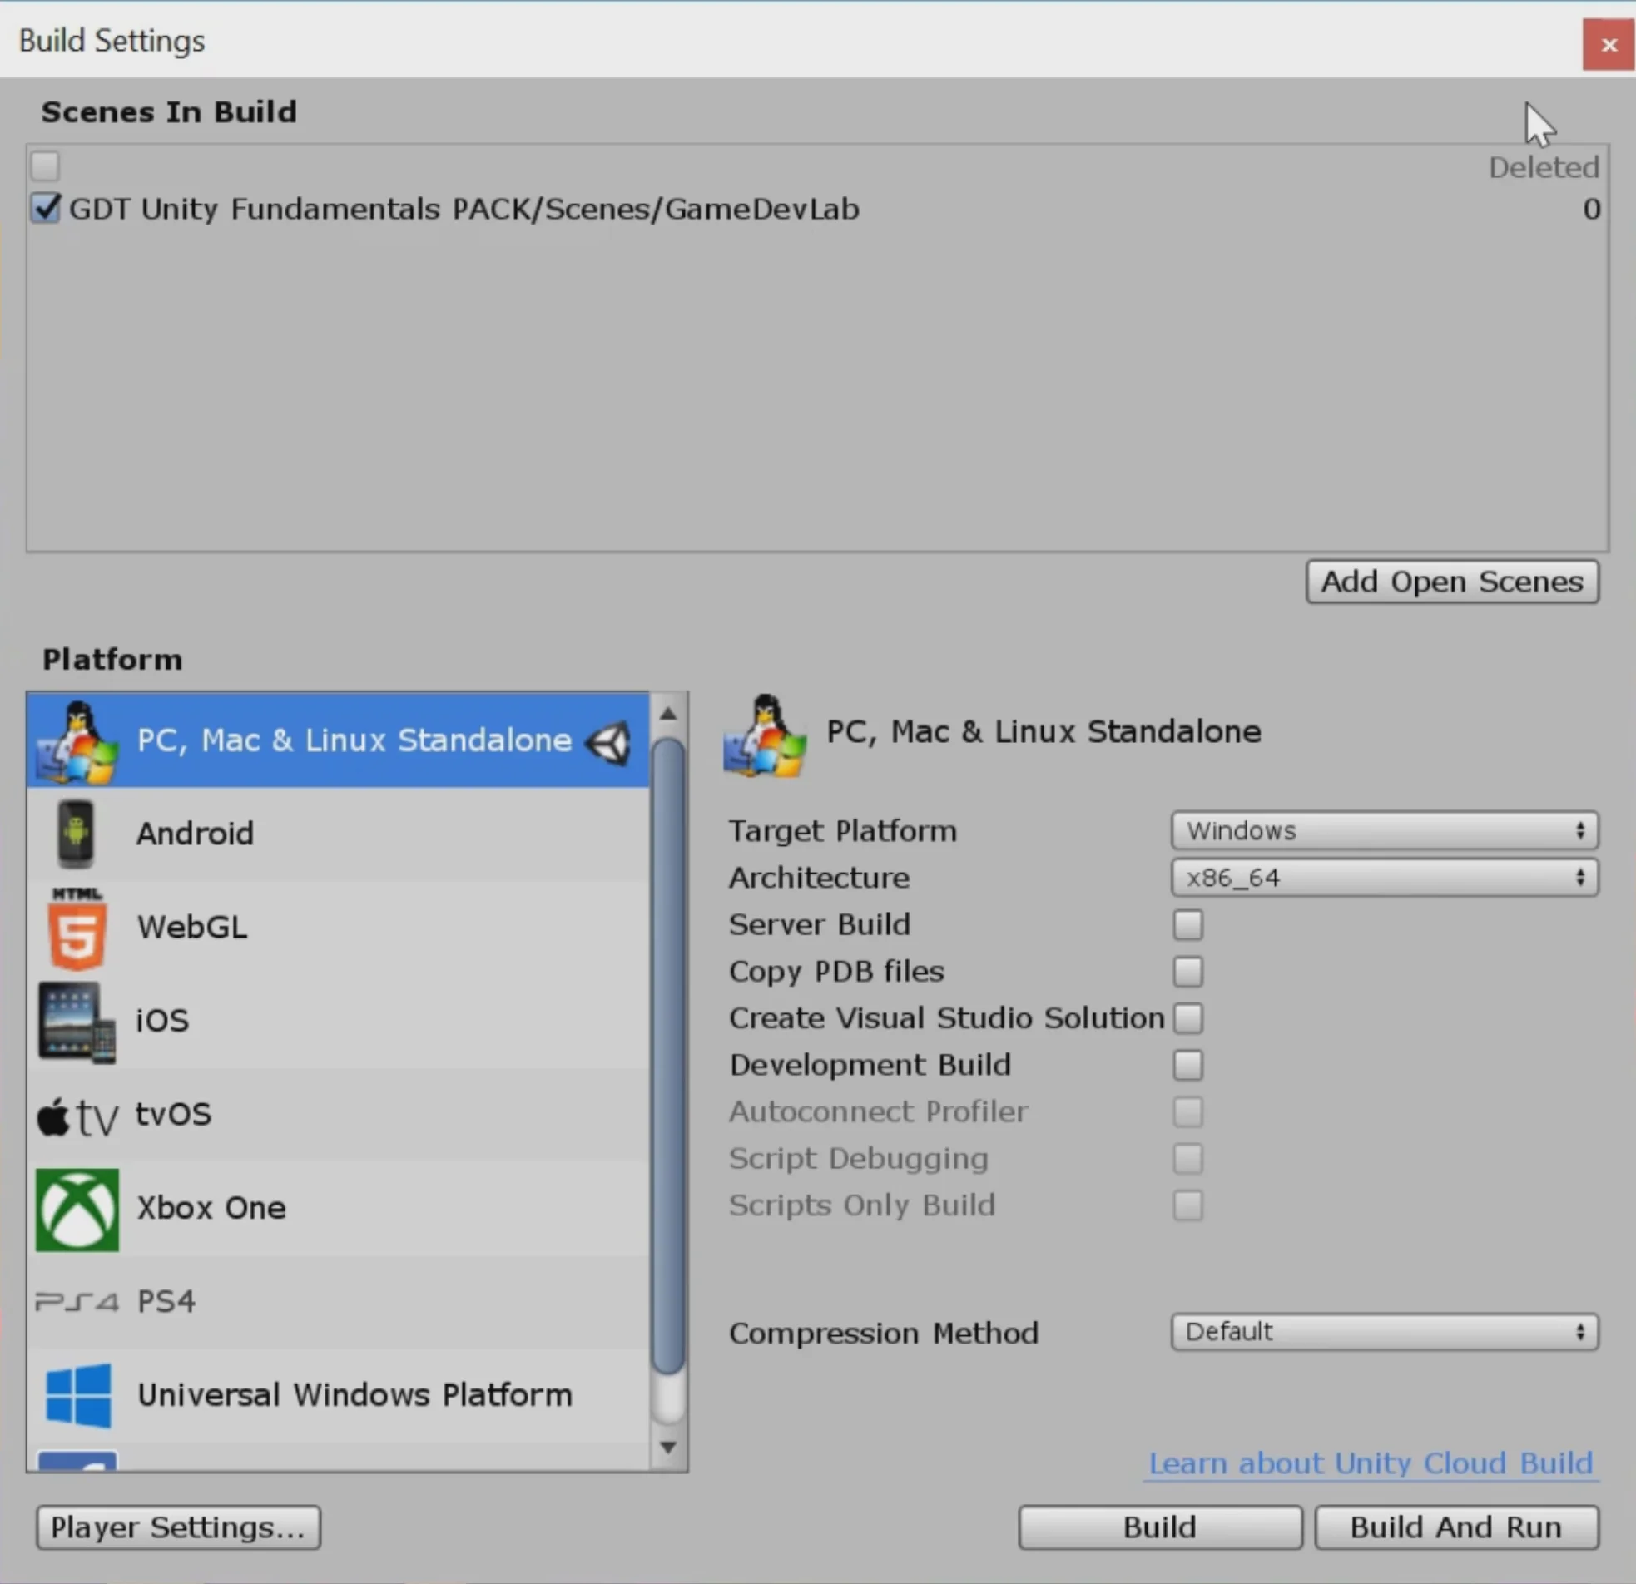Click the platform list scrollbar thumb
This screenshot has width=1636, height=1584.
(667, 1057)
